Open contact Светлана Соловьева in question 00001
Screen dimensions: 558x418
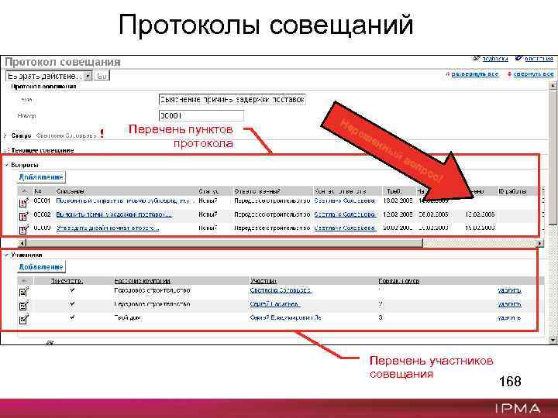click(x=344, y=200)
